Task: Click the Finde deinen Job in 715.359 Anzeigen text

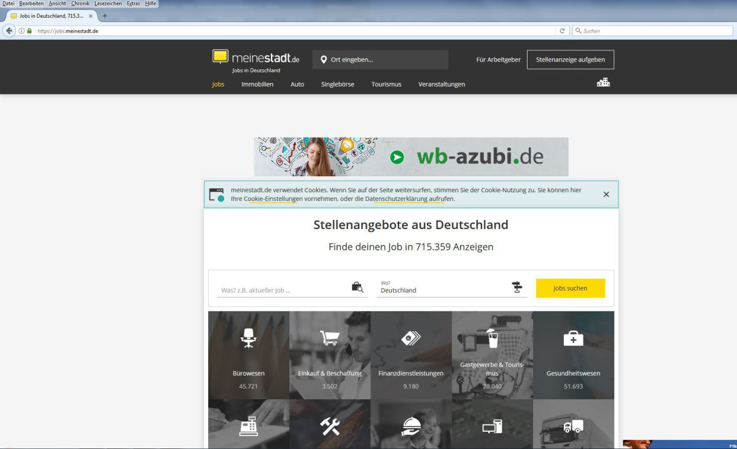Action: (x=411, y=247)
